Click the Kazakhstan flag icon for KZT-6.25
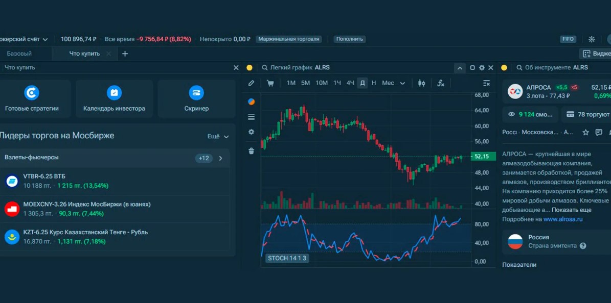The height and width of the screenshot is (303, 611). click(12, 237)
